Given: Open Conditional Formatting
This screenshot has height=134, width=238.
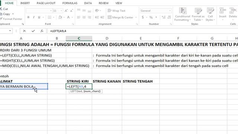Looking at the screenshot, I should (182, 14).
